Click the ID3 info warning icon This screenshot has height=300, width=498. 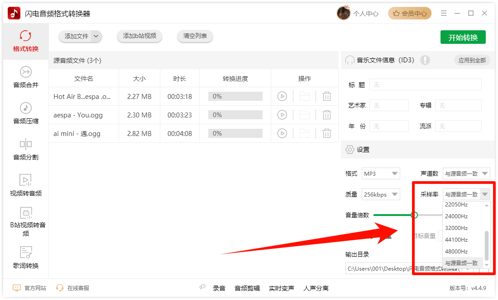pyautogui.click(x=425, y=60)
